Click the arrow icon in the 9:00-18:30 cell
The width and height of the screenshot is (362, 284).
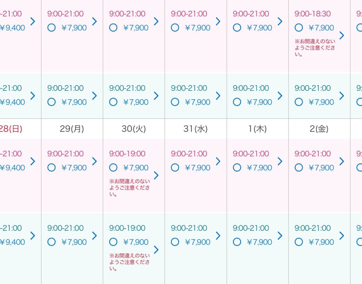pyautogui.click(x=341, y=35)
